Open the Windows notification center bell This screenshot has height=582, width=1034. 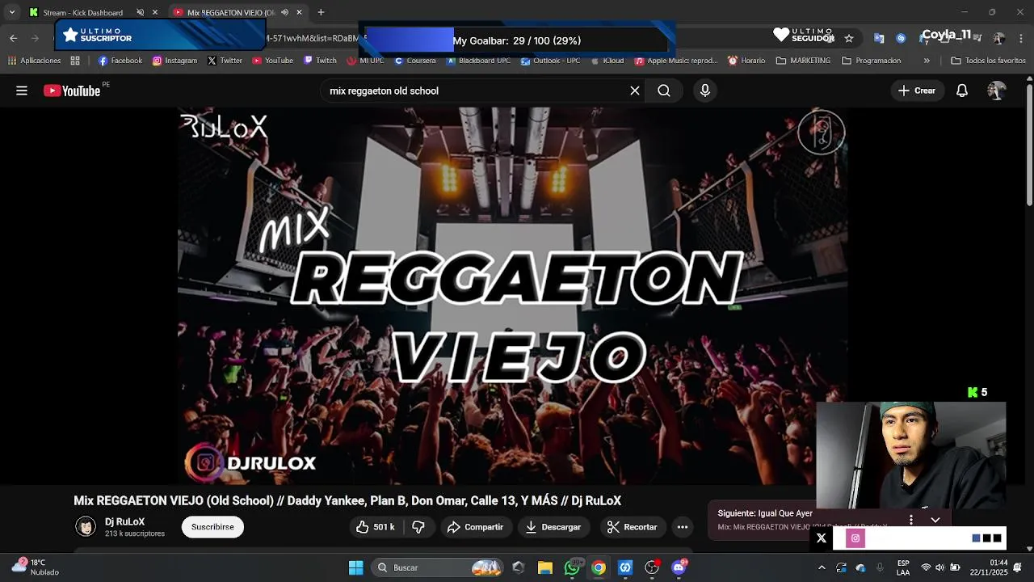click(x=1018, y=567)
